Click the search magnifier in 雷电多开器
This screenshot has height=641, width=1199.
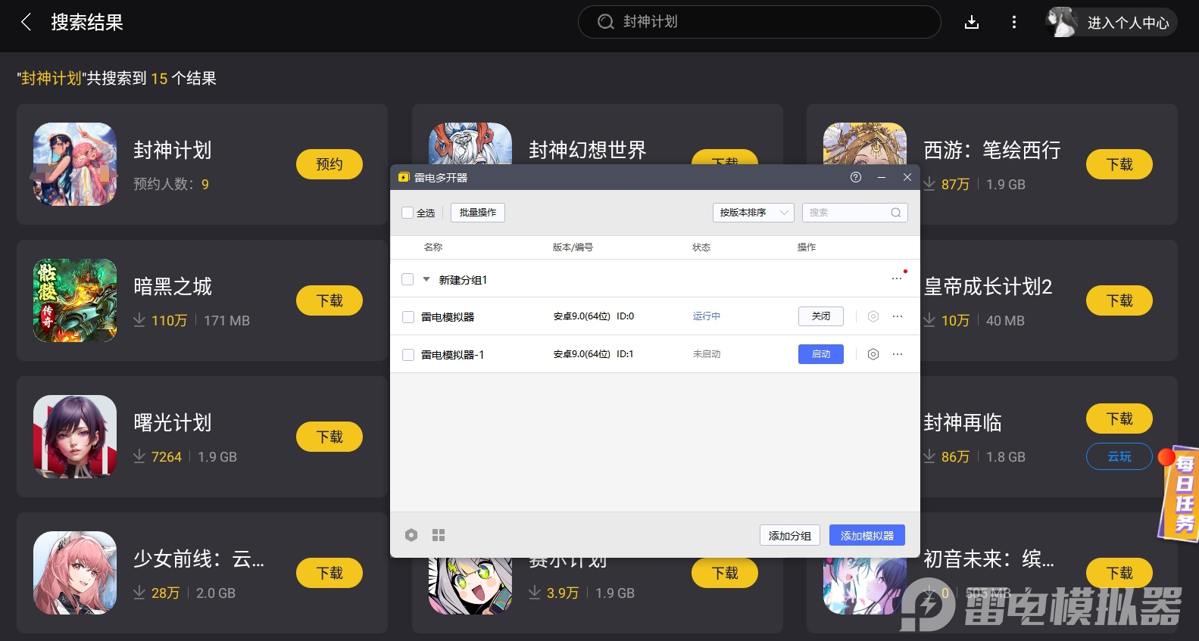(x=896, y=213)
